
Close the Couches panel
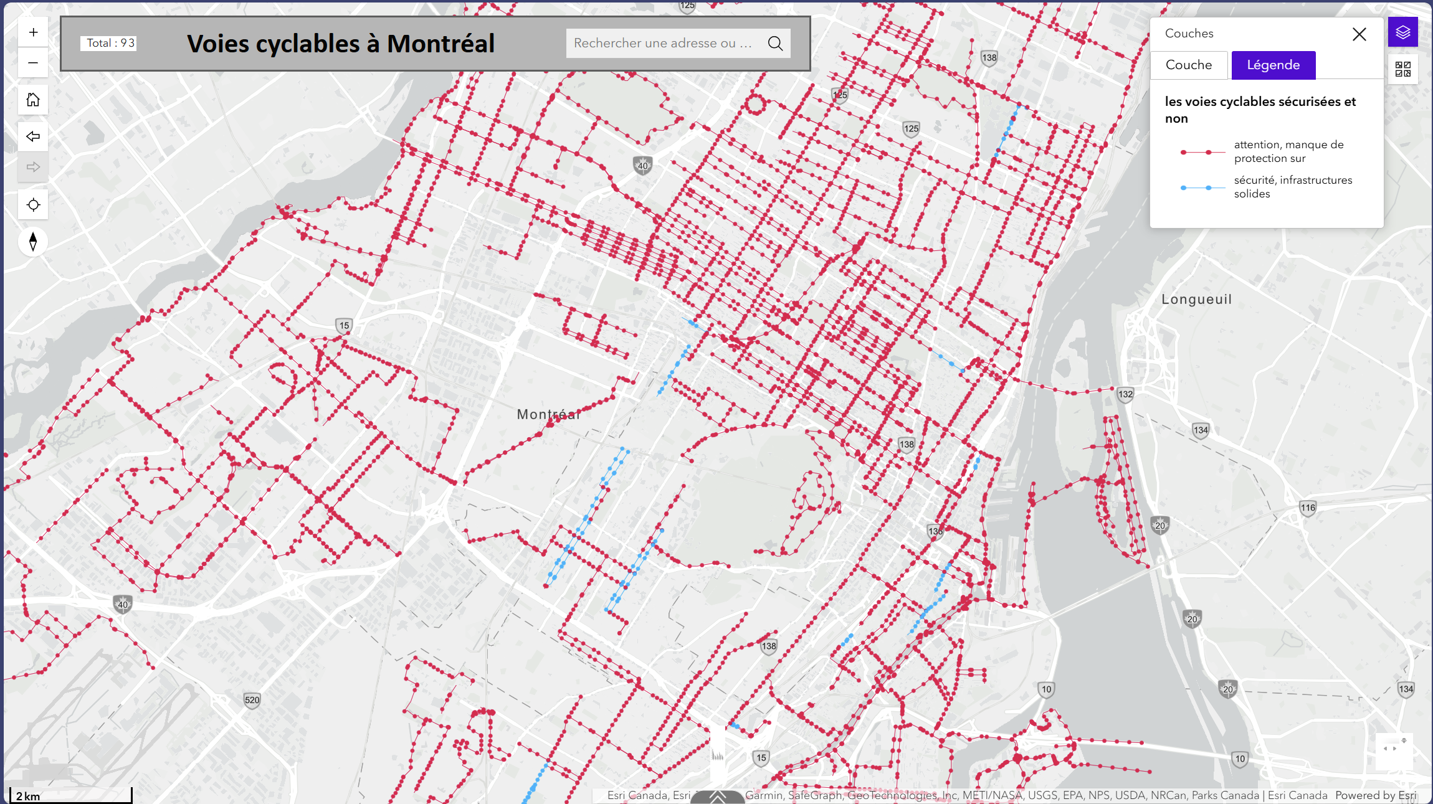(1359, 34)
